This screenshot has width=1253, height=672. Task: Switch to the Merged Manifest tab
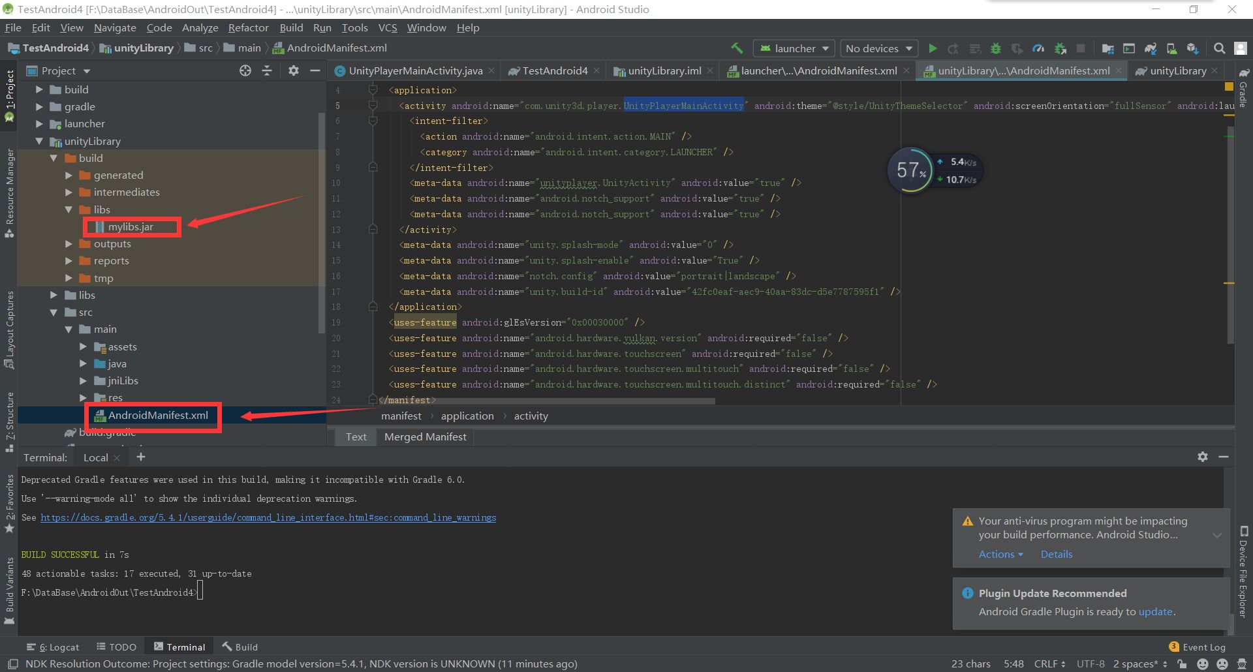tap(425, 436)
